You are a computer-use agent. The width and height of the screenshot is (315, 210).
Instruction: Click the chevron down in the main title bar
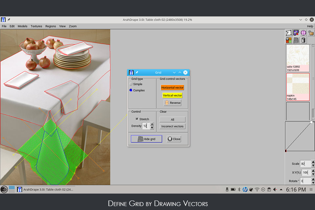click(301, 20)
